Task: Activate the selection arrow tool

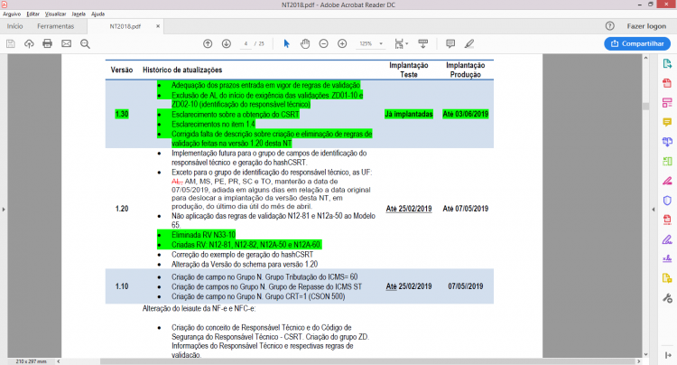Action: tap(286, 43)
